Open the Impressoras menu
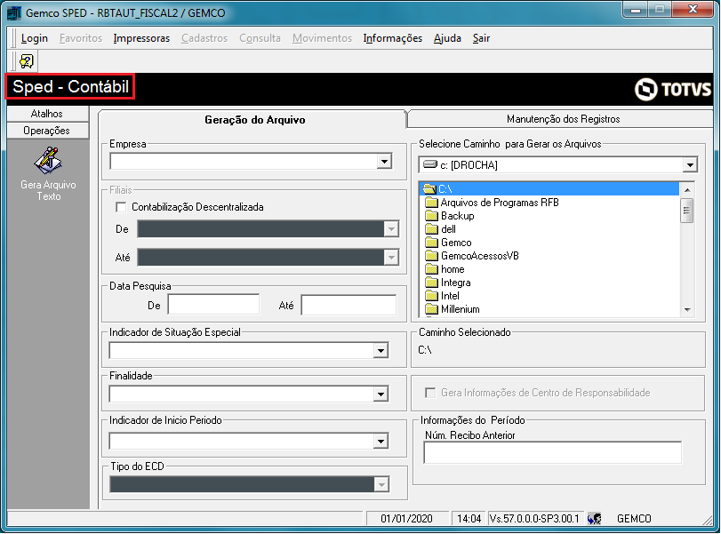The image size is (721, 534). point(141,38)
